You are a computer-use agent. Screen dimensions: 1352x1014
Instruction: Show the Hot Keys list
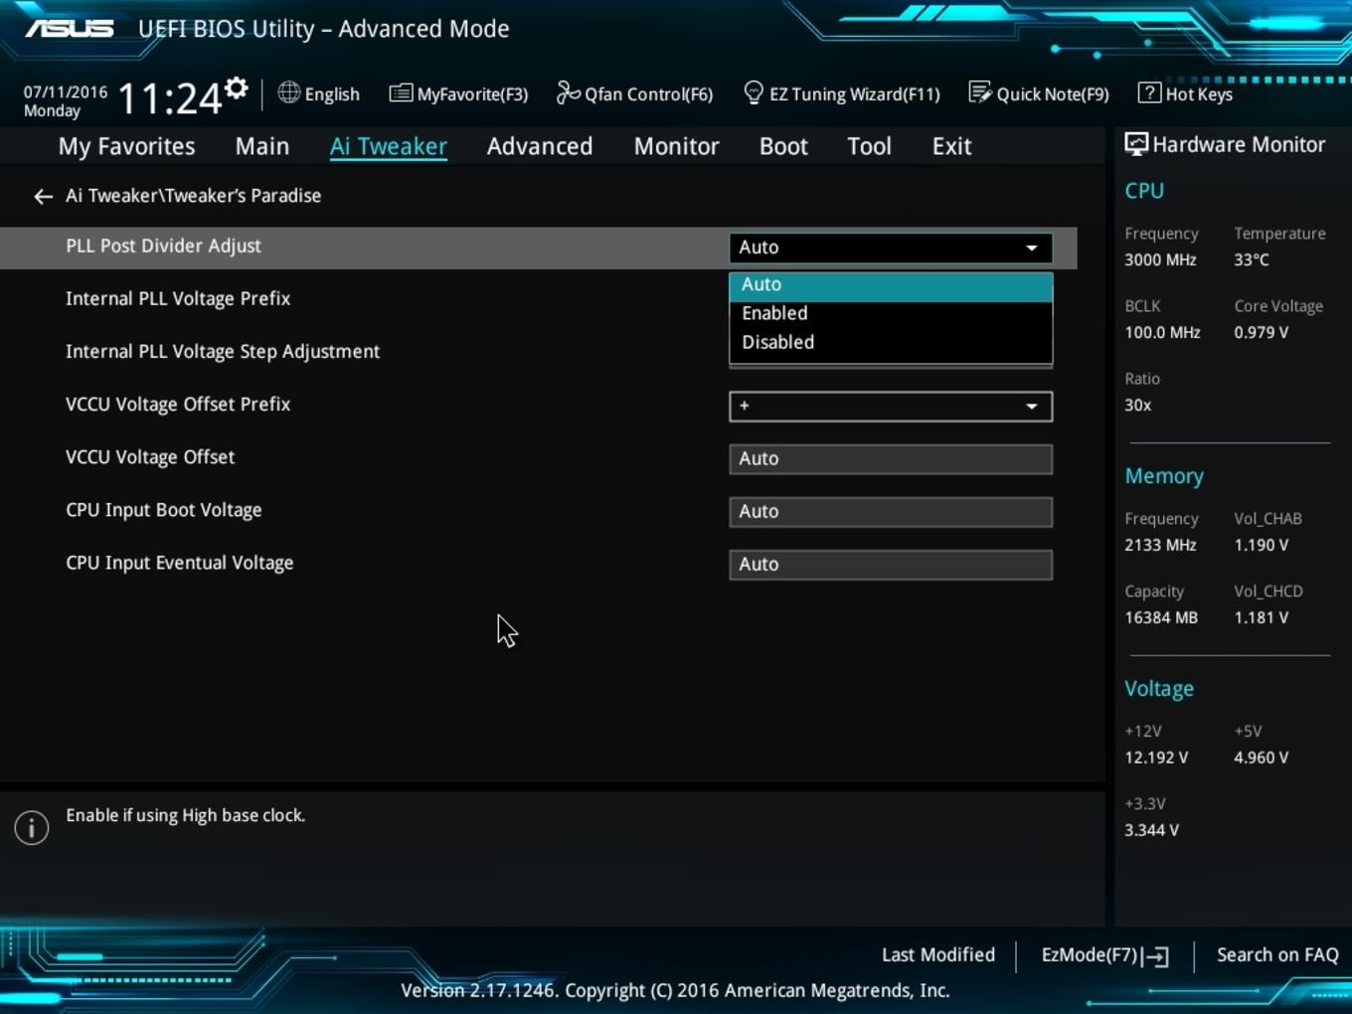(x=1199, y=94)
